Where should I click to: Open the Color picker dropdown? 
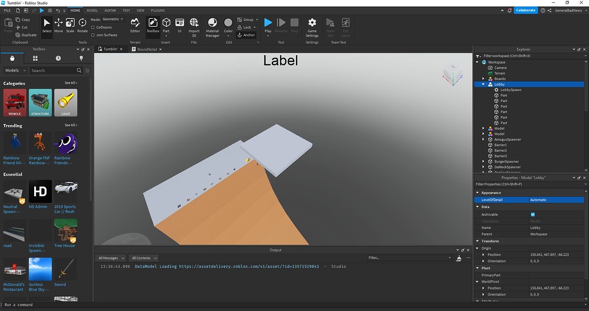point(228,36)
